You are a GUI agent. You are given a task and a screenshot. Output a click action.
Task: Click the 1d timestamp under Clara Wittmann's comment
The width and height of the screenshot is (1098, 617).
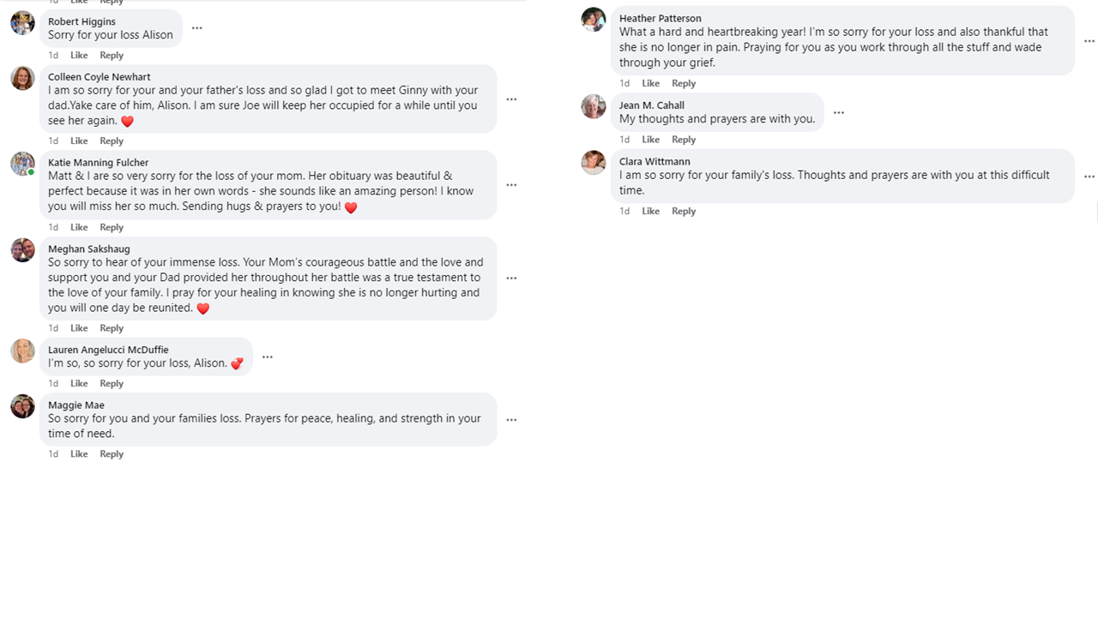(x=624, y=212)
